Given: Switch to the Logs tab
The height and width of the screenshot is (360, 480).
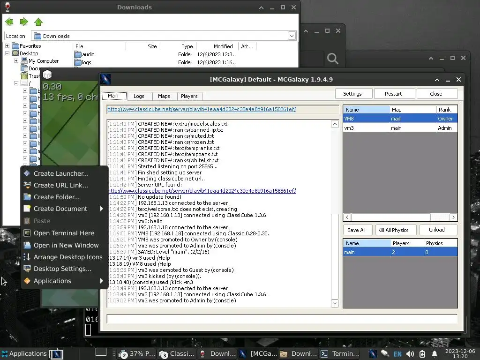Looking at the screenshot, I should tap(139, 96).
